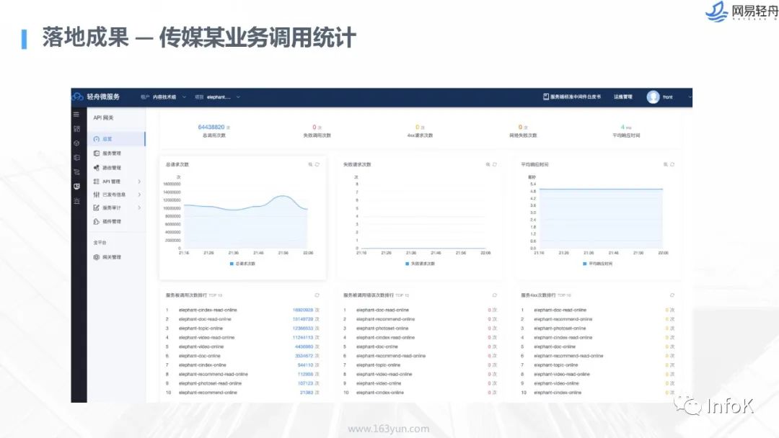
Task: Click the 网关管理 gear icon
Action: 97,257
